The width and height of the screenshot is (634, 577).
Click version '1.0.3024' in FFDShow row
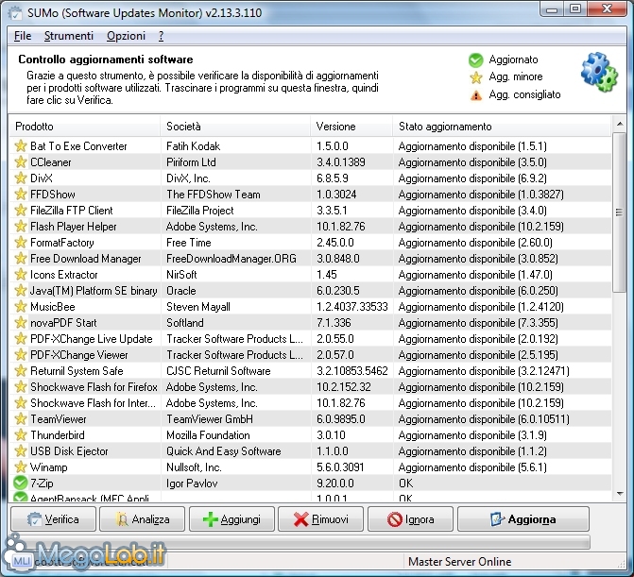point(336,195)
